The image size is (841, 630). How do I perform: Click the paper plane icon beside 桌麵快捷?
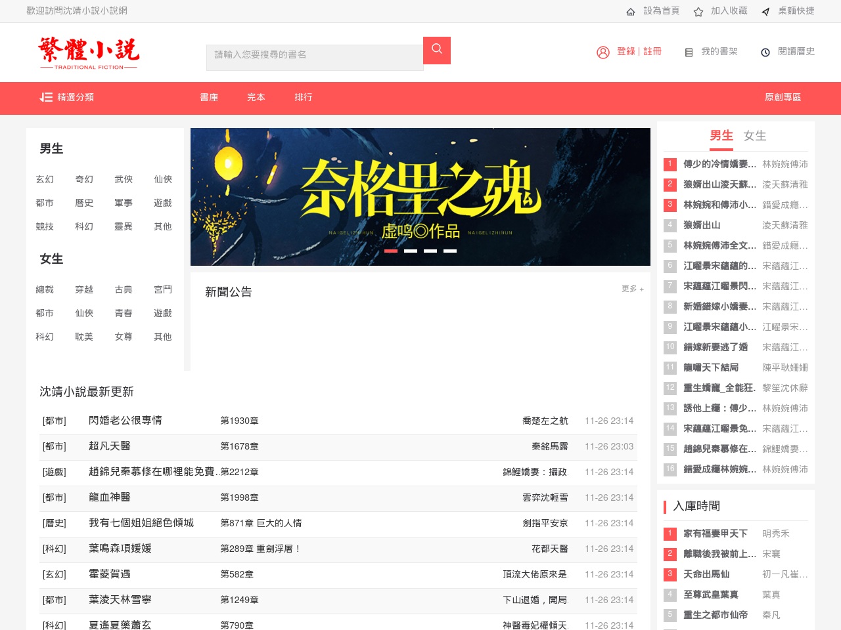[x=765, y=11]
